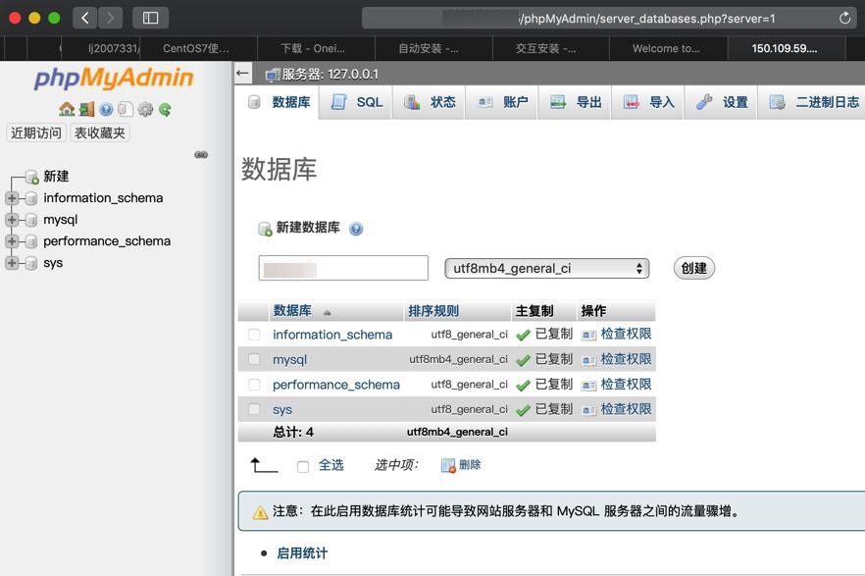Click the 启用统计 link

[302, 552]
